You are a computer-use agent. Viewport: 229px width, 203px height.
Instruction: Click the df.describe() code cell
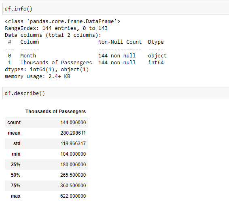116,93
